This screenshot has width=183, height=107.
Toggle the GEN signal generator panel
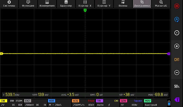coord(131,103)
